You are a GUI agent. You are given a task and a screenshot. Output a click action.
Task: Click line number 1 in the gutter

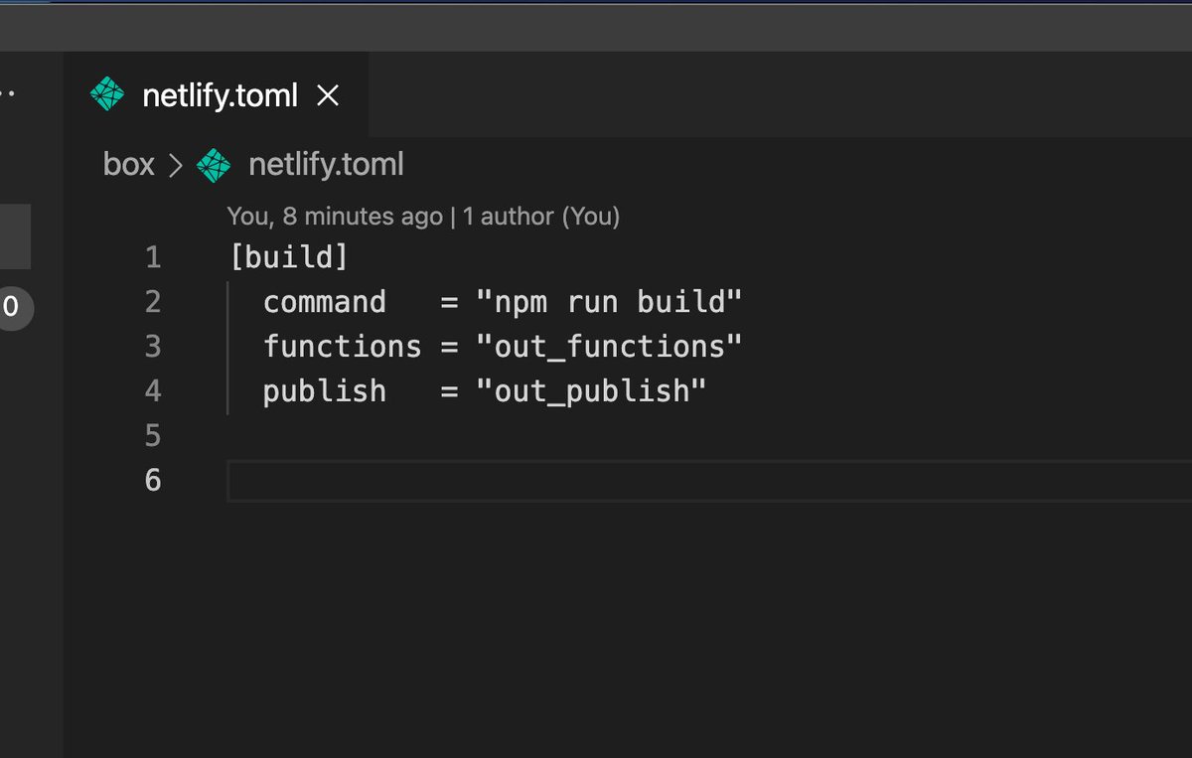click(x=152, y=258)
